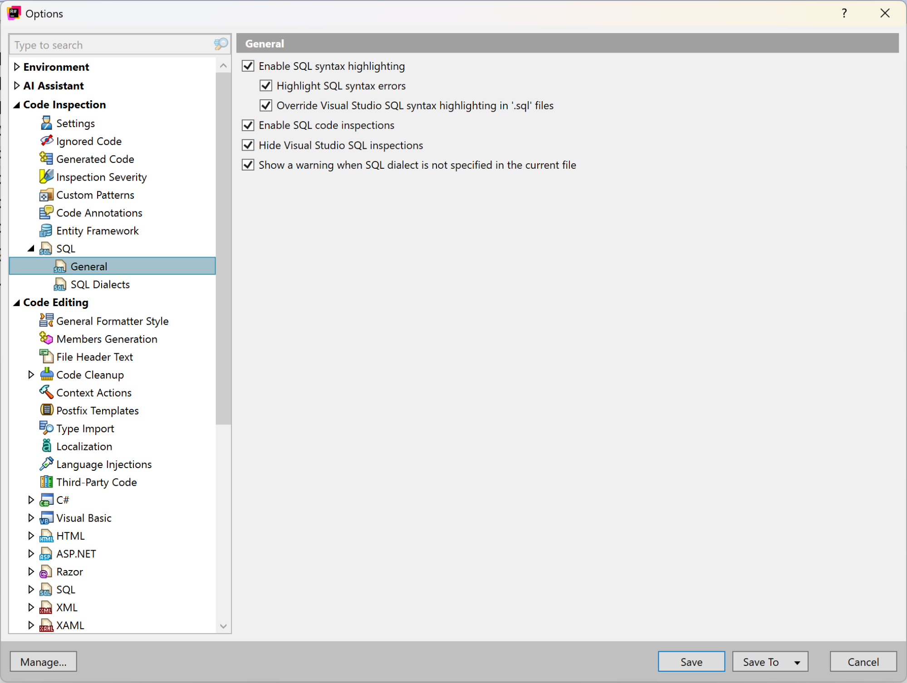This screenshot has width=907, height=683.
Task: Expand the Visual Basic node
Action: click(31, 518)
